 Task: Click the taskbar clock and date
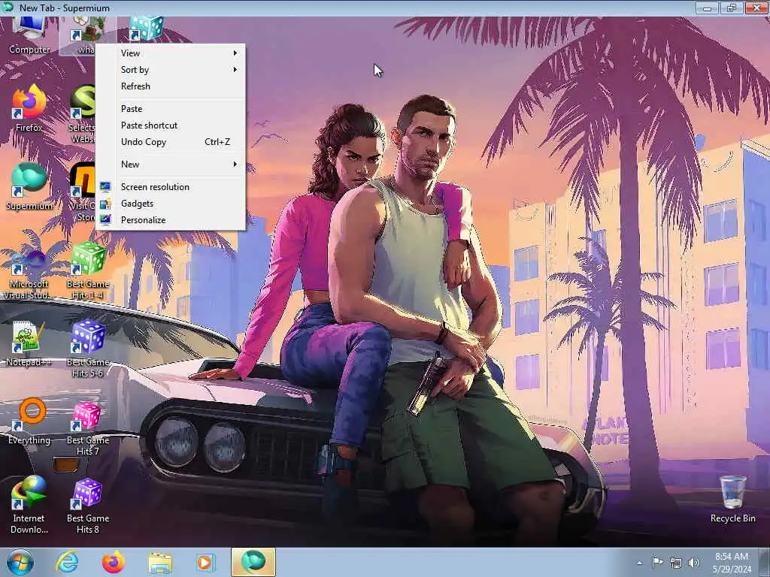[732, 563]
